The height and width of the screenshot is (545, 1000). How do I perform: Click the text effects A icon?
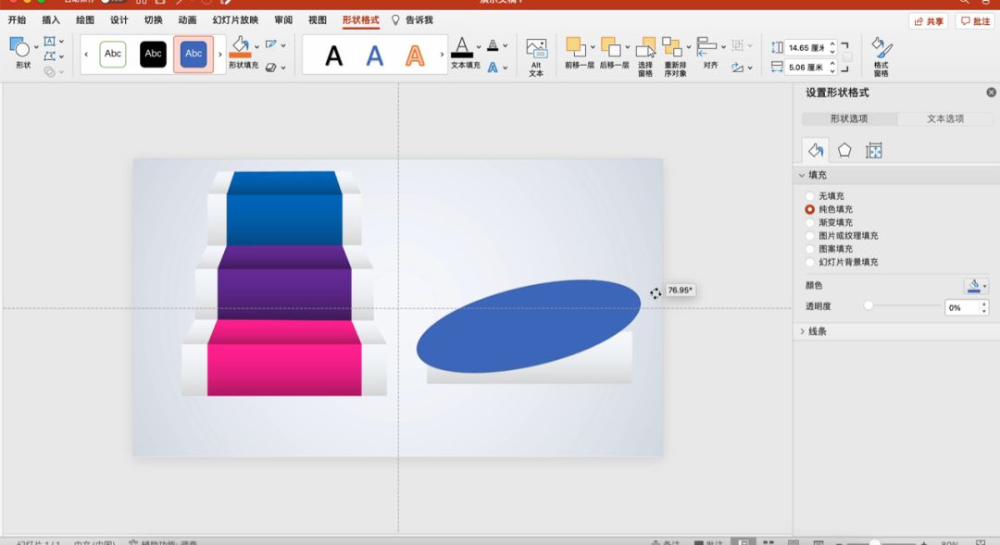point(493,67)
